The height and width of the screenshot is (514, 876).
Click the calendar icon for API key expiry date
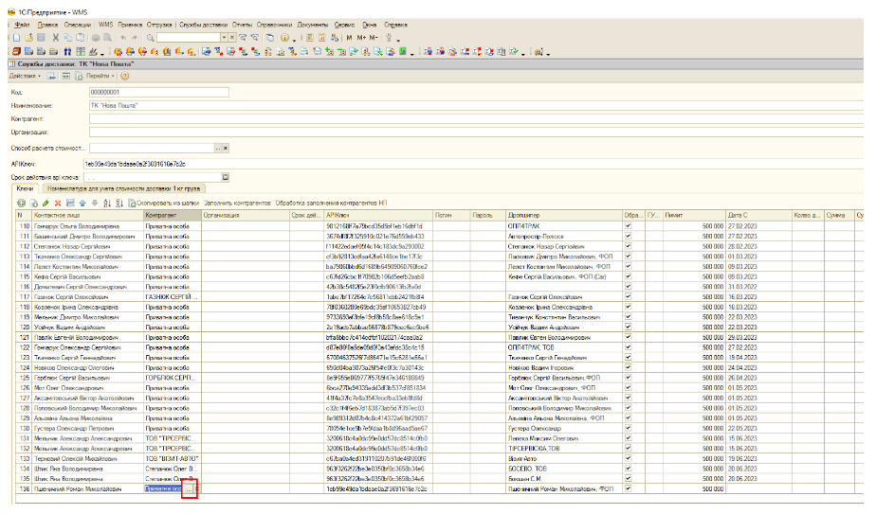tap(225, 177)
